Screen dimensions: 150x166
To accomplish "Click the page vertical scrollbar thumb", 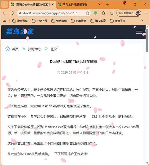I will [x=147, y=40].
